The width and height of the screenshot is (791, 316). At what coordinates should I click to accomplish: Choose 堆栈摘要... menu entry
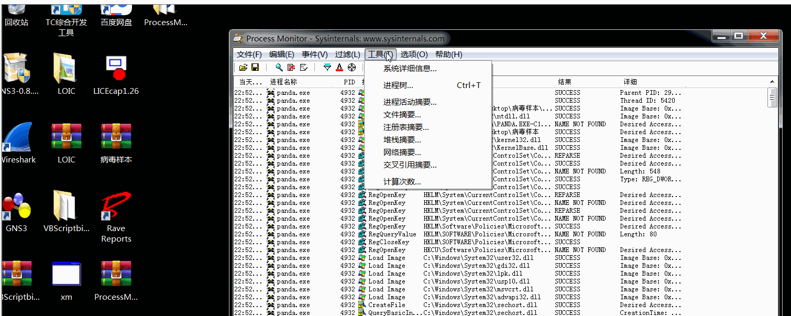[x=428, y=140]
